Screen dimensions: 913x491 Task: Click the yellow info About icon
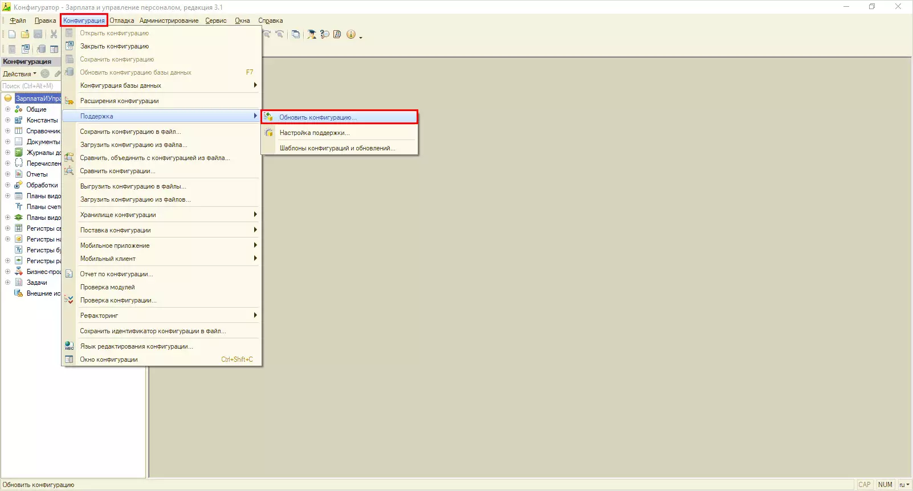pyautogui.click(x=351, y=34)
